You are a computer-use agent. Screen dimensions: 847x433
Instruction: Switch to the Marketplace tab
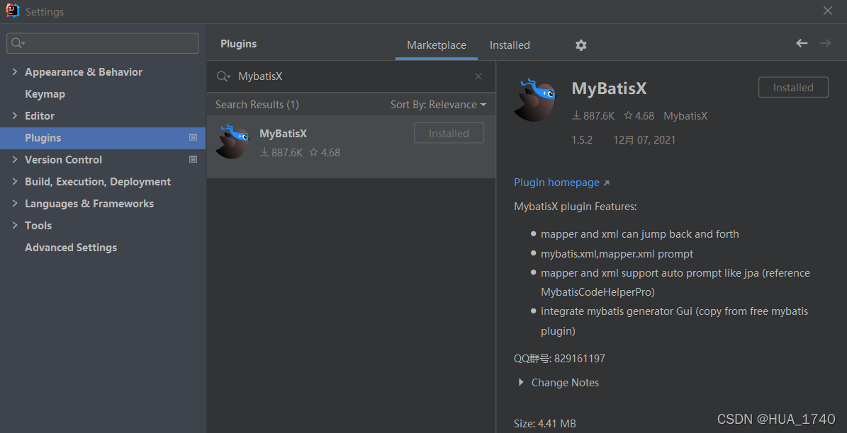point(437,45)
